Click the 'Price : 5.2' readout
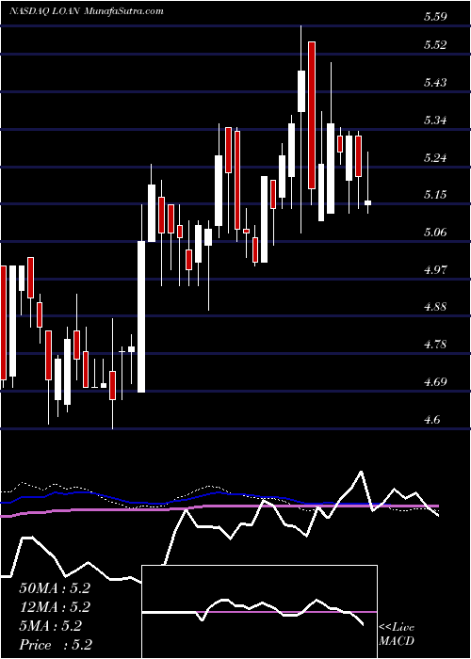 [x=56, y=645]
